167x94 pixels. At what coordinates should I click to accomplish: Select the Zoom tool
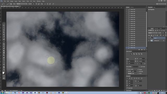point(4,69)
